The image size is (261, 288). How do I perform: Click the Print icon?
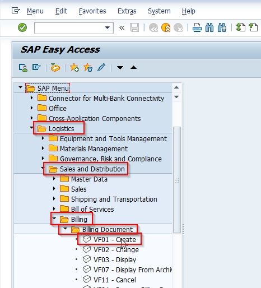197,27
